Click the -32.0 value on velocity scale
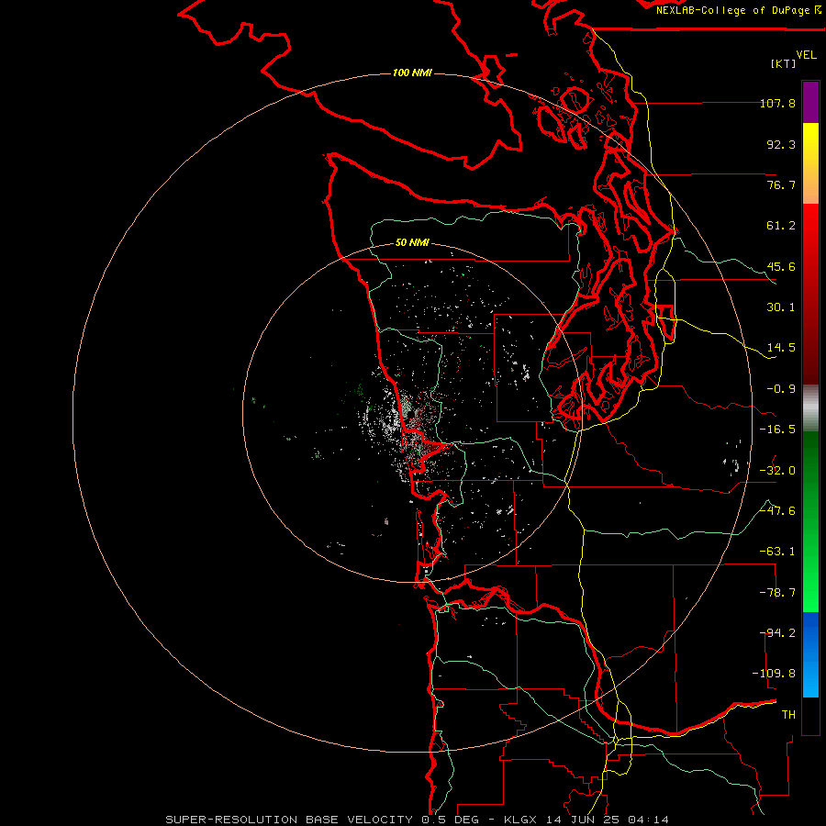 (x=777, y=471)
